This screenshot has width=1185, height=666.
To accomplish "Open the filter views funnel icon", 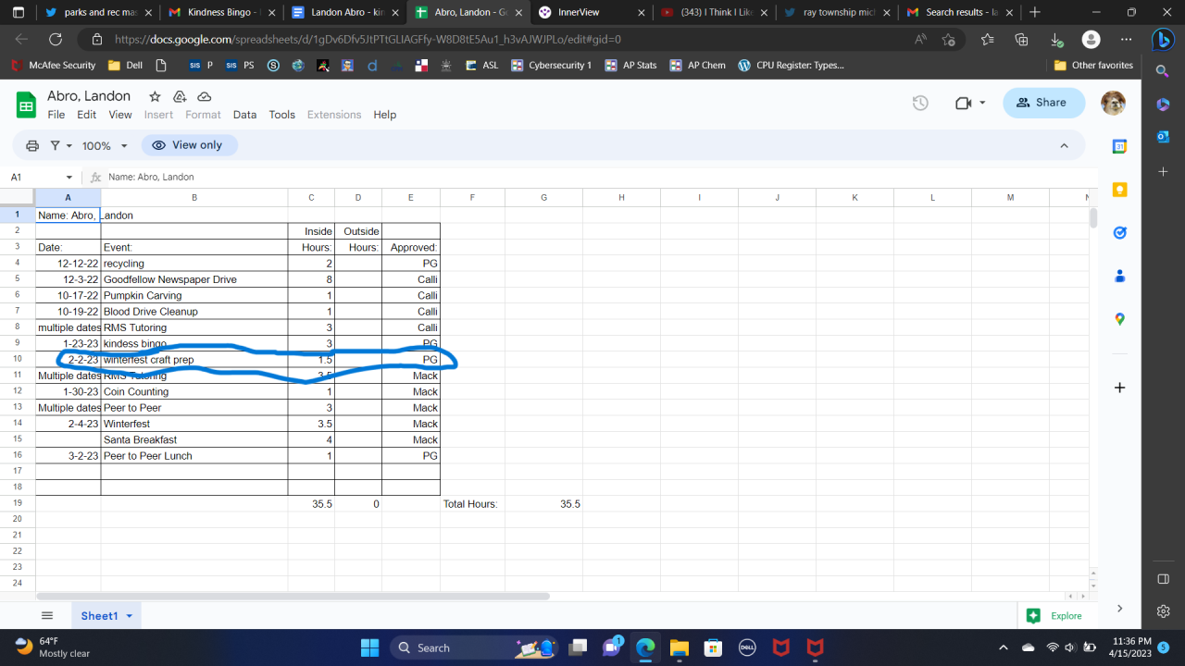I will (56, 145).
